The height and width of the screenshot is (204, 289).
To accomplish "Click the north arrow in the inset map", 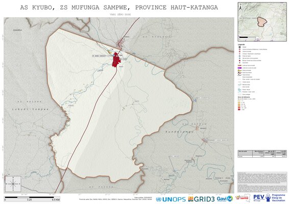I will pyautogui.click(x=240, y=7).
